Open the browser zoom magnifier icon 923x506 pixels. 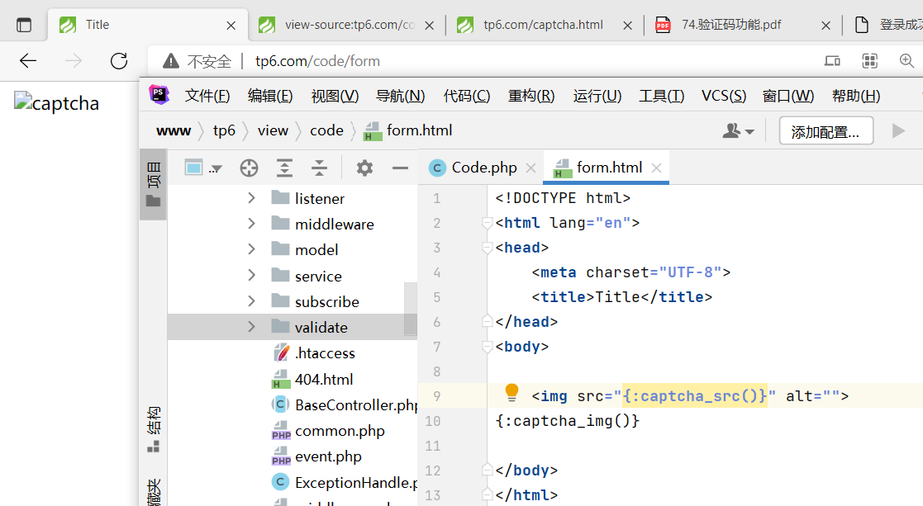tap(906, 61)
